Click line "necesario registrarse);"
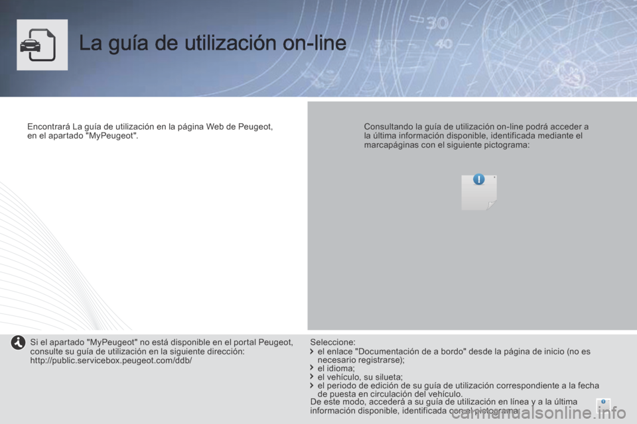637x424 pixels. (x=361, y=360)
